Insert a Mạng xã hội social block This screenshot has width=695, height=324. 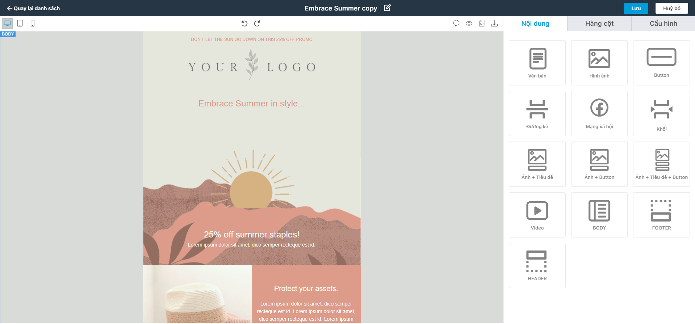coord(599,114)
